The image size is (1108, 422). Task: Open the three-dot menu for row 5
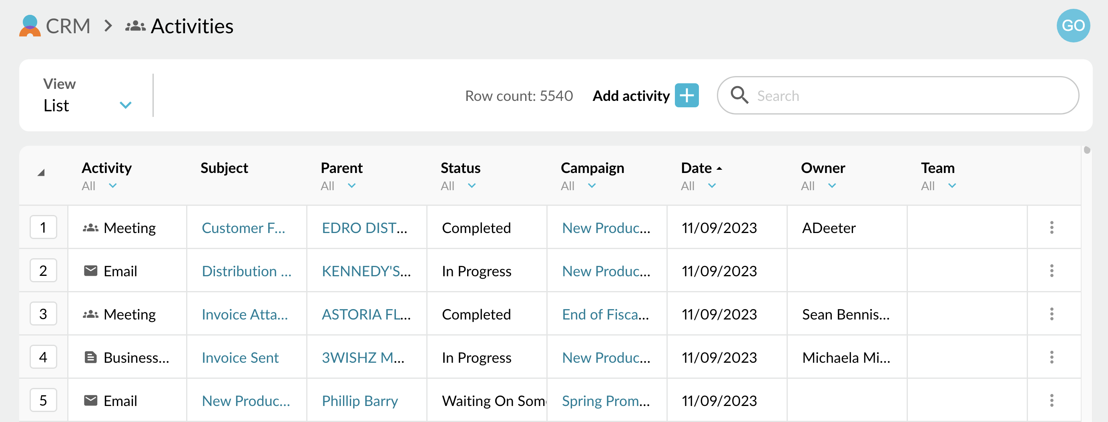[x=1051, y=400]
